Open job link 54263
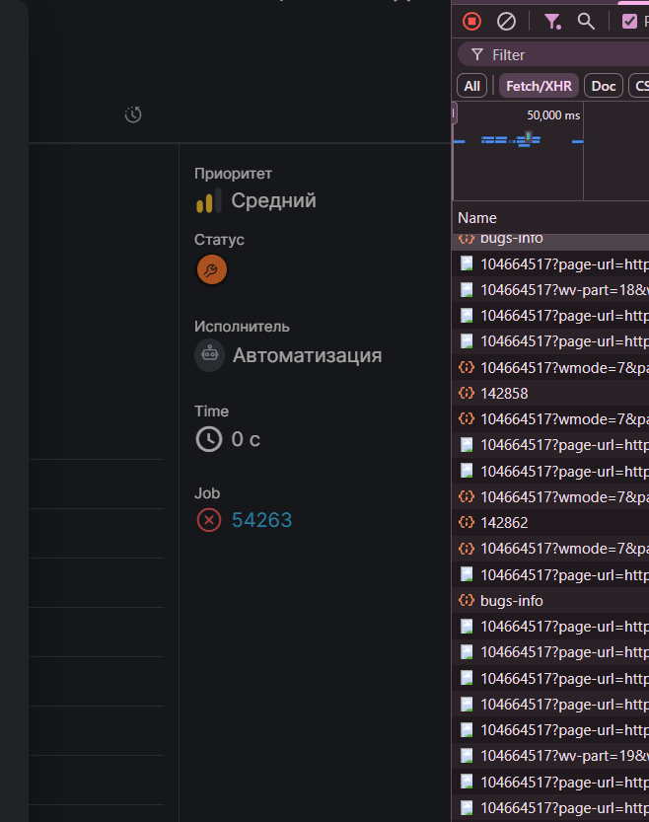649x822 pixels. [x=261, y=520]
